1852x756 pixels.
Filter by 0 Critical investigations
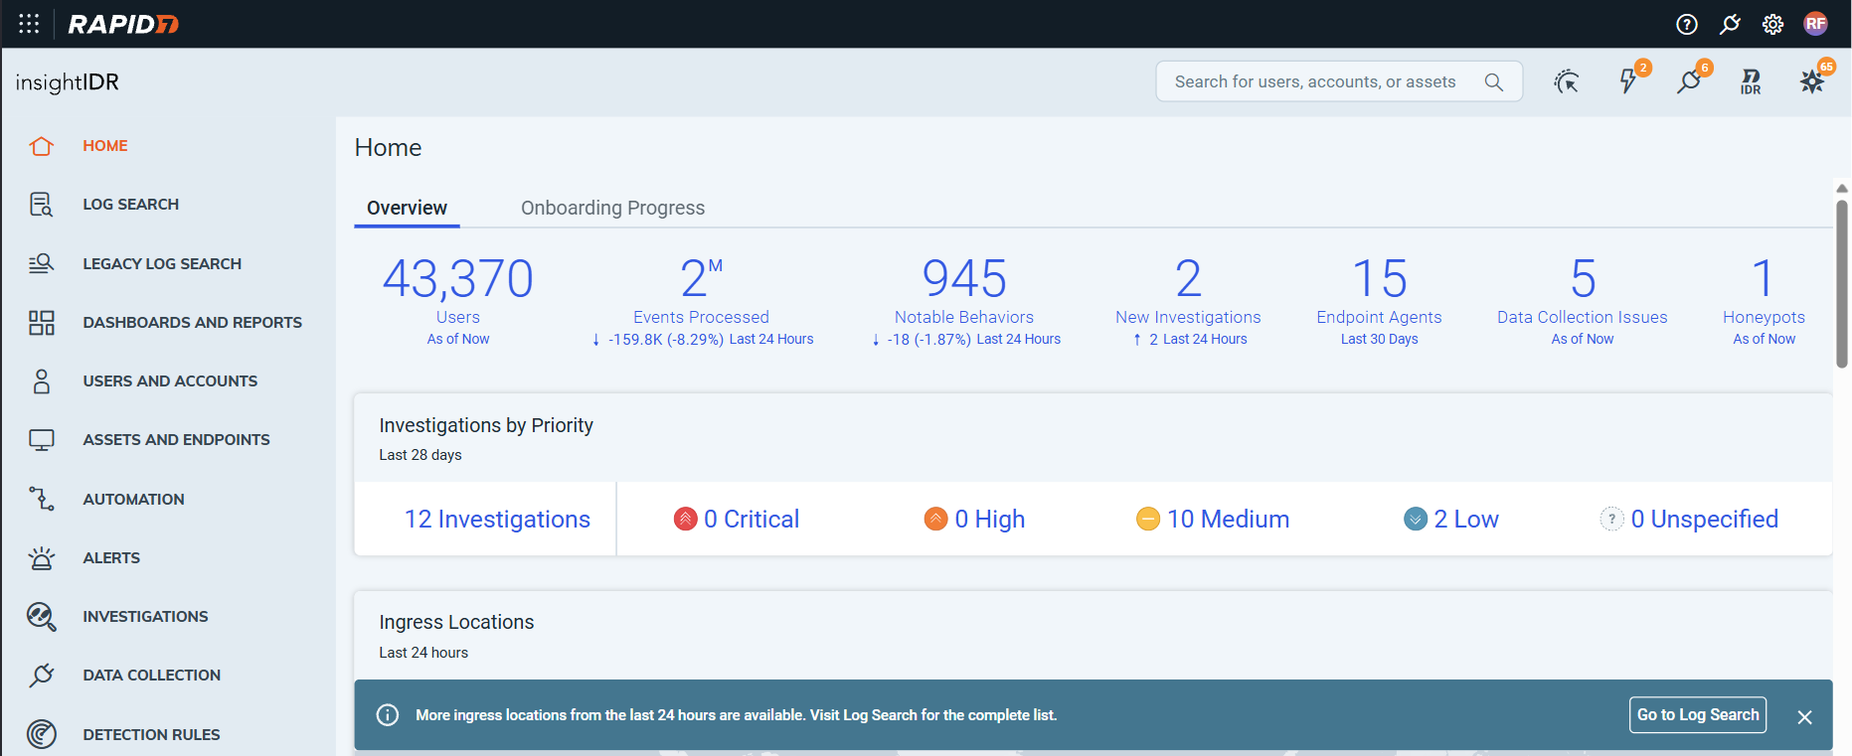737,520
